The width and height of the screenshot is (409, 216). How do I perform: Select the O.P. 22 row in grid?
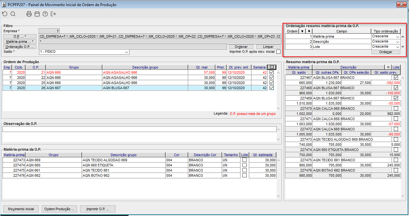coord(135,78)
